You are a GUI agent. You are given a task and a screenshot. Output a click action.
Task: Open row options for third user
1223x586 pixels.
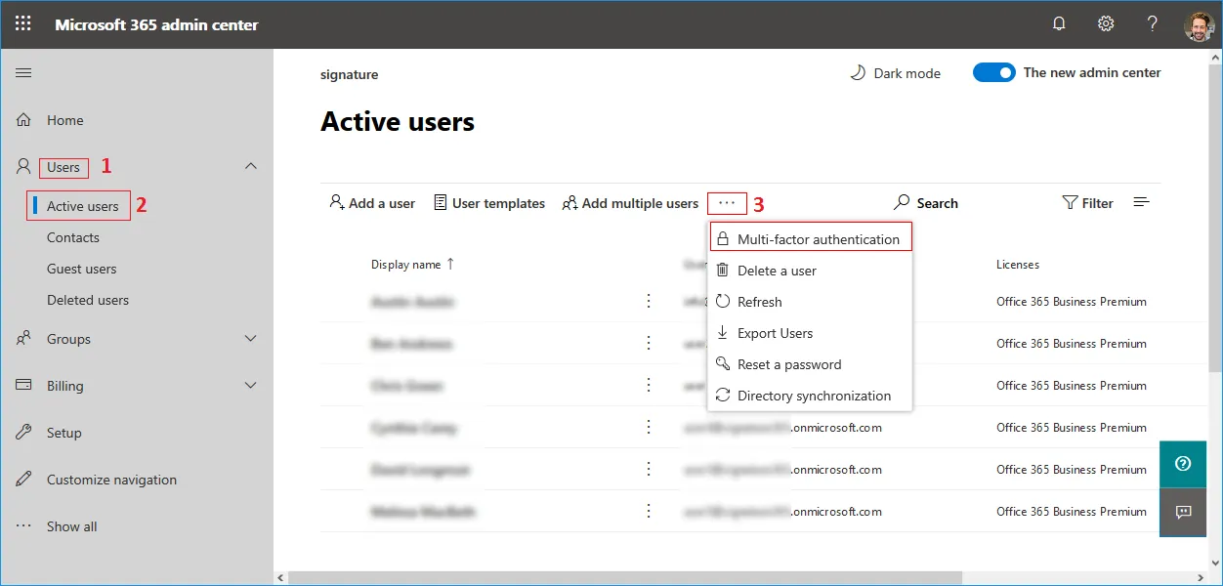coord(649,386)
